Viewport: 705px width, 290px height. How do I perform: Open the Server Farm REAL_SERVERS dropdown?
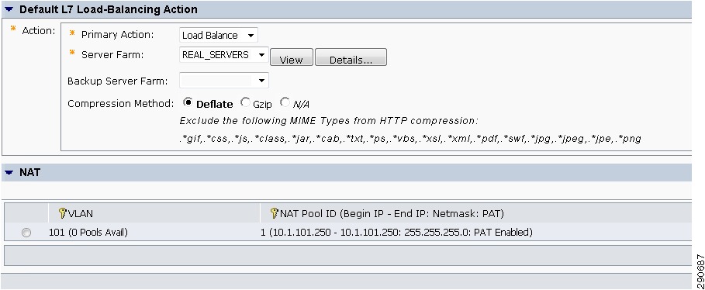(224, 55)
